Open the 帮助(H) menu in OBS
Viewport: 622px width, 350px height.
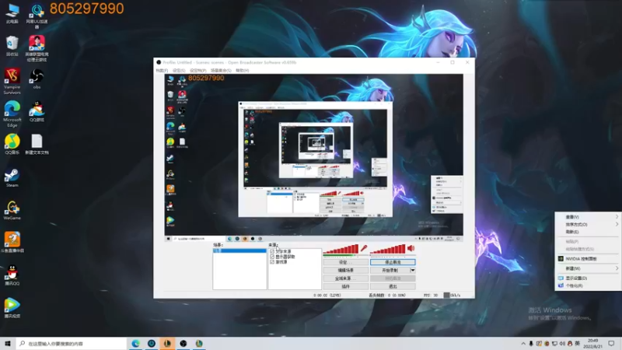[x=243, y=70]
